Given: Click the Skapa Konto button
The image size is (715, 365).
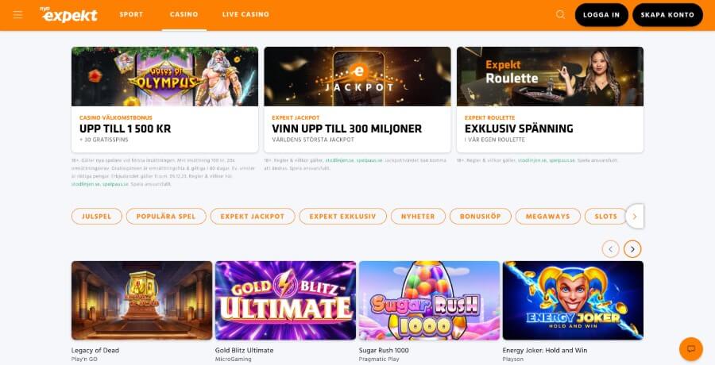Looking at the screenshot, I should tap(667, 14).
